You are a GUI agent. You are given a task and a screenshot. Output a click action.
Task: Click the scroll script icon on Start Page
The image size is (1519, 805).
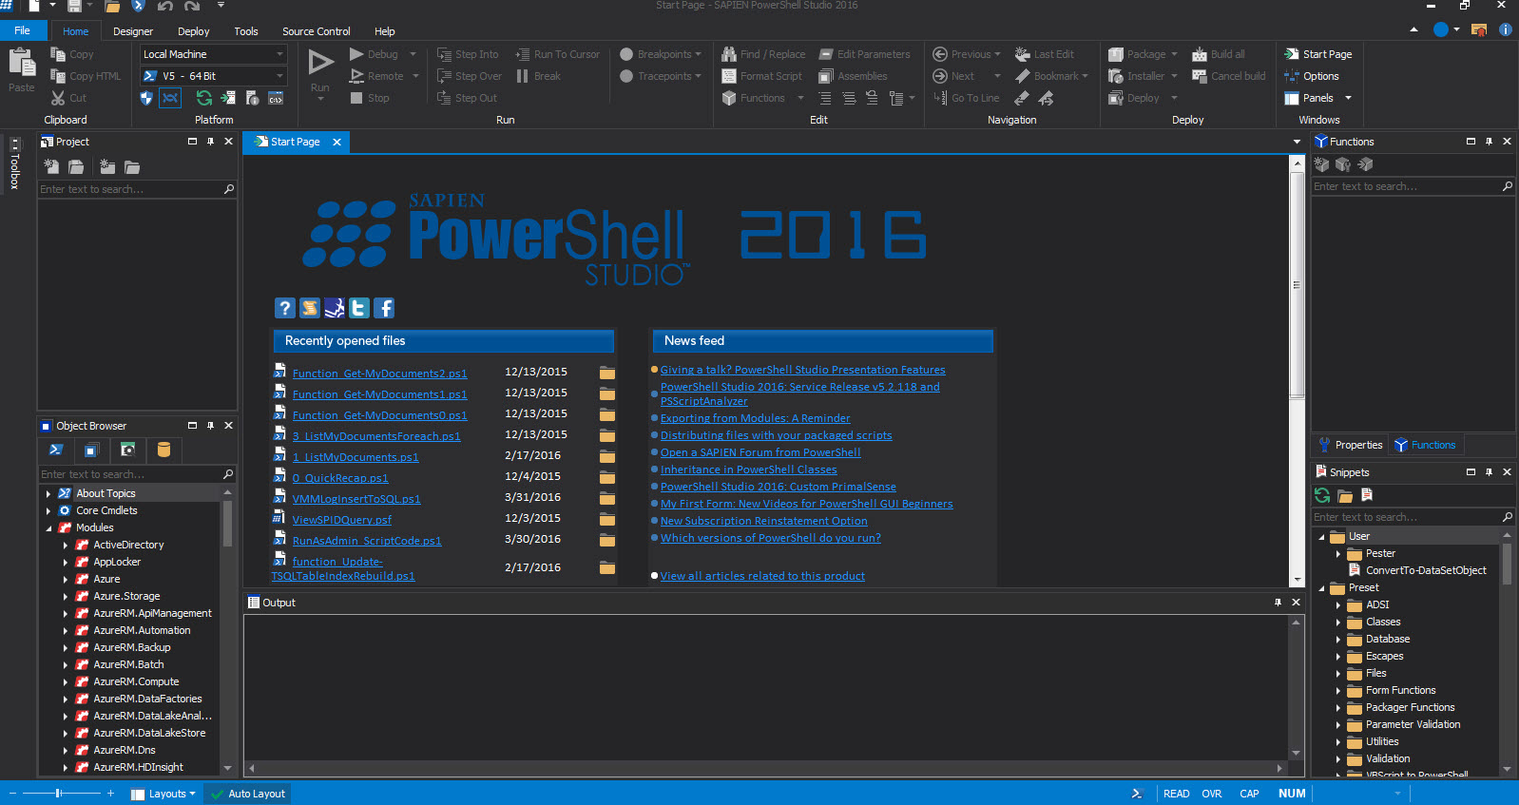[x=310, y=308]
